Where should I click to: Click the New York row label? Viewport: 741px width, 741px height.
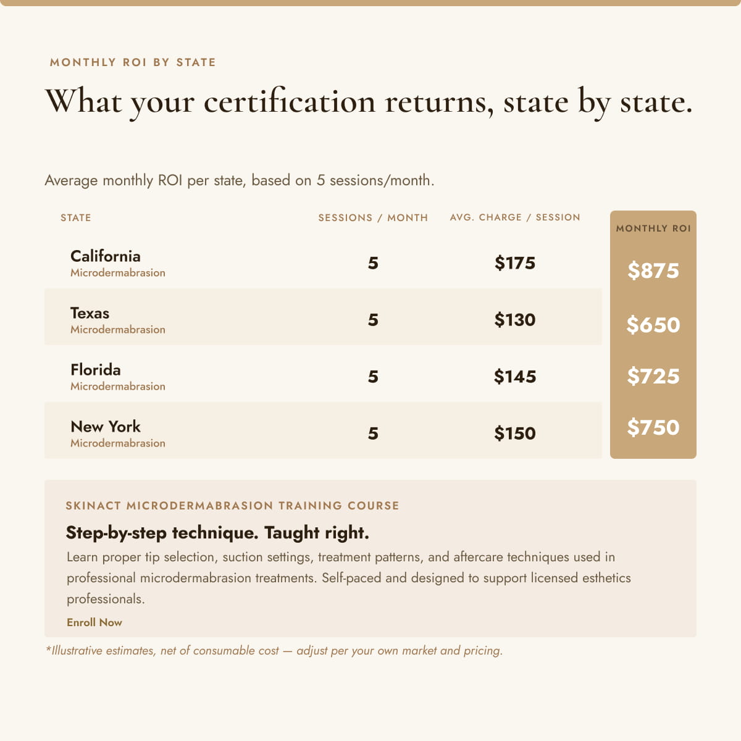106,427
